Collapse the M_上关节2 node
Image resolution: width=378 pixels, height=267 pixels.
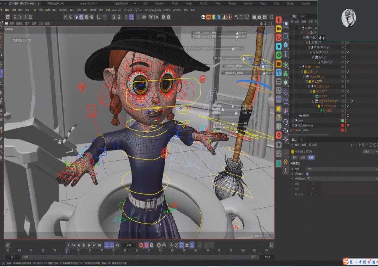pos(311,91)
